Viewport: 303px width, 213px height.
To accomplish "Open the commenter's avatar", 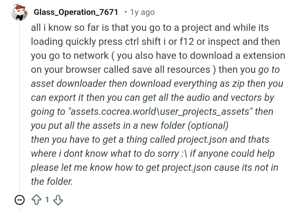I will point(19,12).
